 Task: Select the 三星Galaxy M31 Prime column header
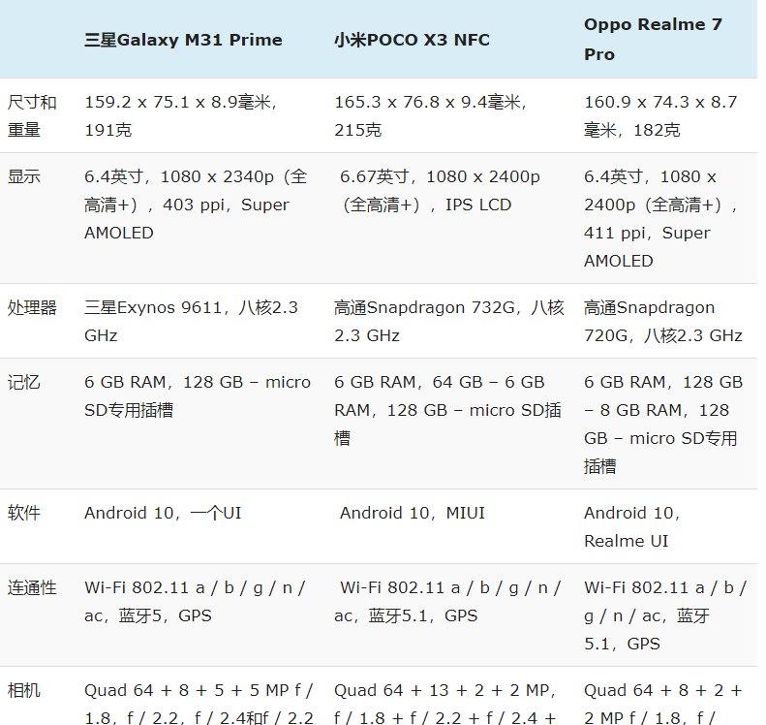[x=183, y=40]
